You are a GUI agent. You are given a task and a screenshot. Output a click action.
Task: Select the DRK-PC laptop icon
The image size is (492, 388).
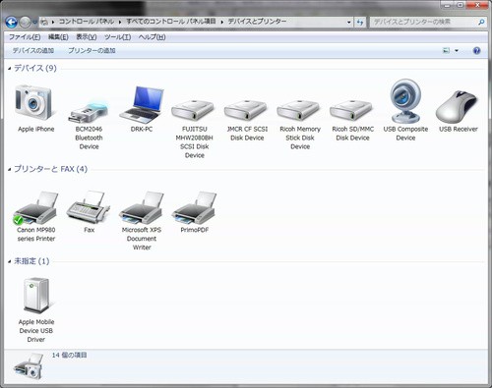click(142, 103)
